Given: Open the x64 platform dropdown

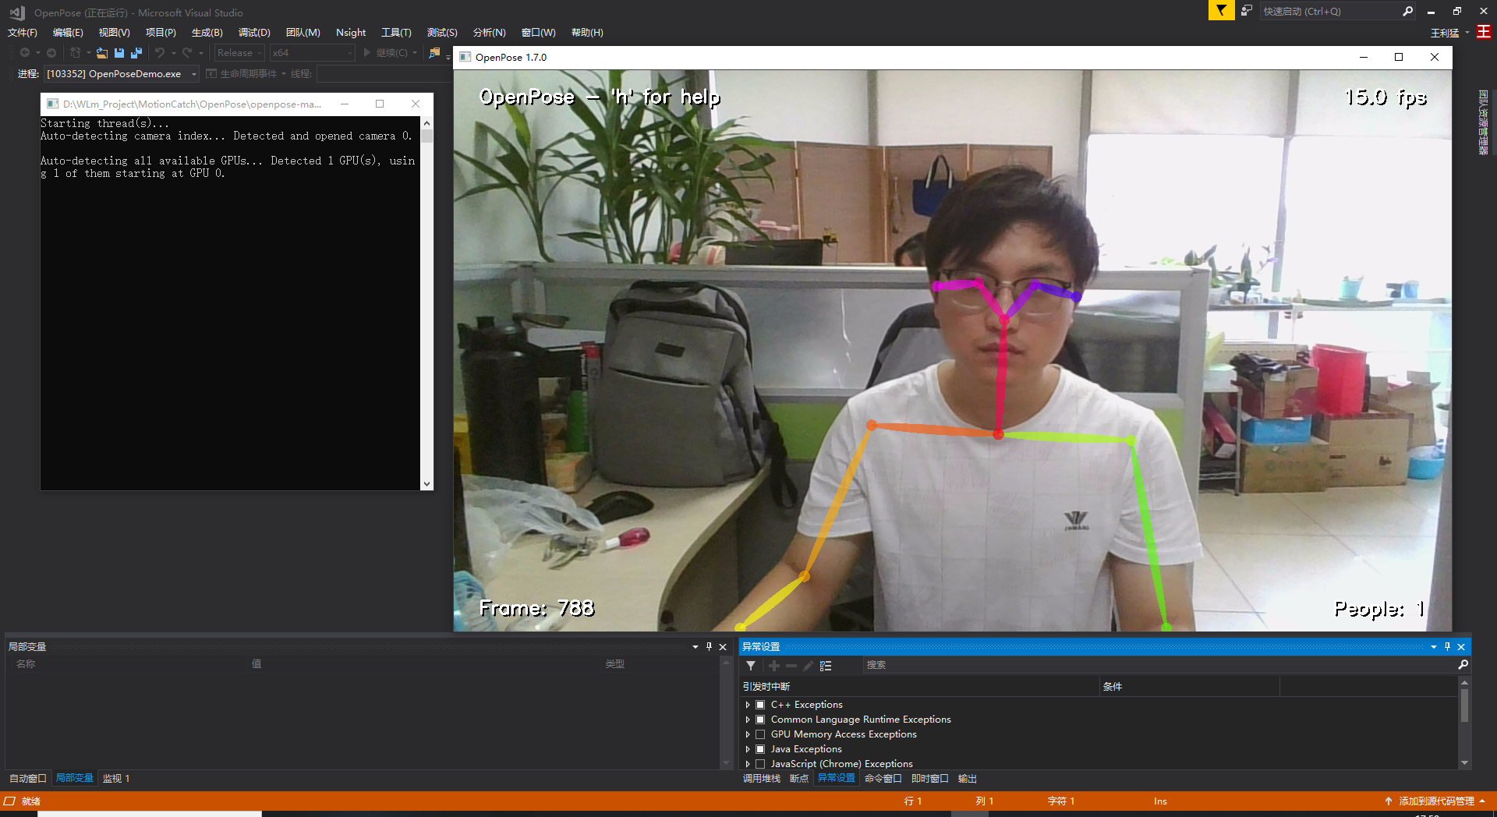Looking at the screenshot, I should click(313, 52).
